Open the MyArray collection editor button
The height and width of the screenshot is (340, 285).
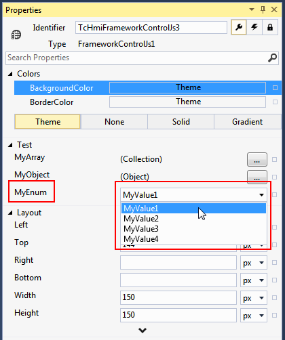click(x=257, y=159)
